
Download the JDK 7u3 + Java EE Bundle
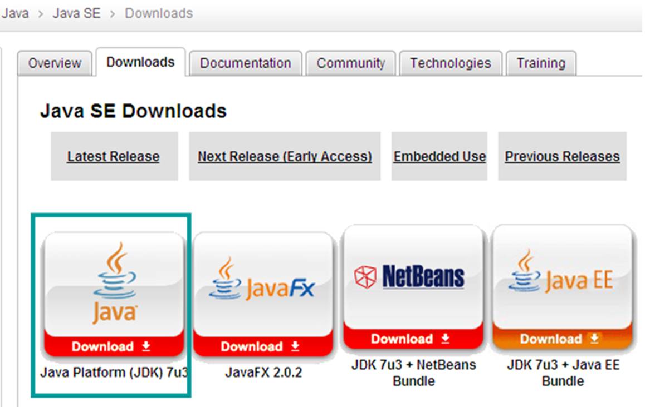[x=563, y=339]
